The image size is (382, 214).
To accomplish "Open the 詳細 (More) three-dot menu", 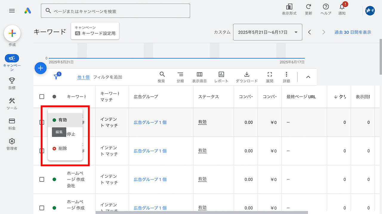I will pyautogui.click(x=286, y=77).
